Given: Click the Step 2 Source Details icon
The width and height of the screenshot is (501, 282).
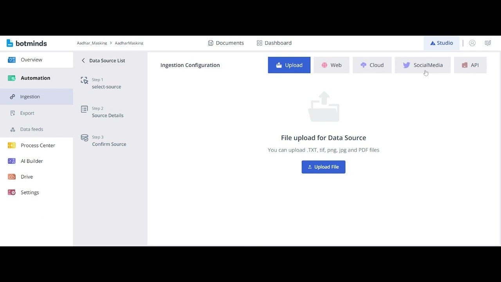Looking at the screenshot, I should (84, 109).
